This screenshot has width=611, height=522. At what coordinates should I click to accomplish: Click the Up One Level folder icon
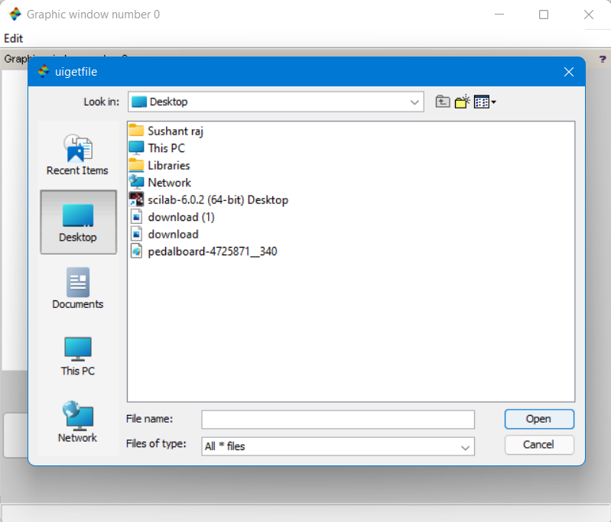click(442, 102)
